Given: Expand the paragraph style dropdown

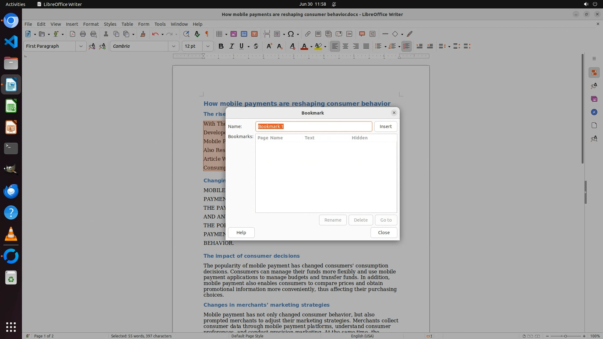Looking at the screenshot, I should (x=81, y=46).
